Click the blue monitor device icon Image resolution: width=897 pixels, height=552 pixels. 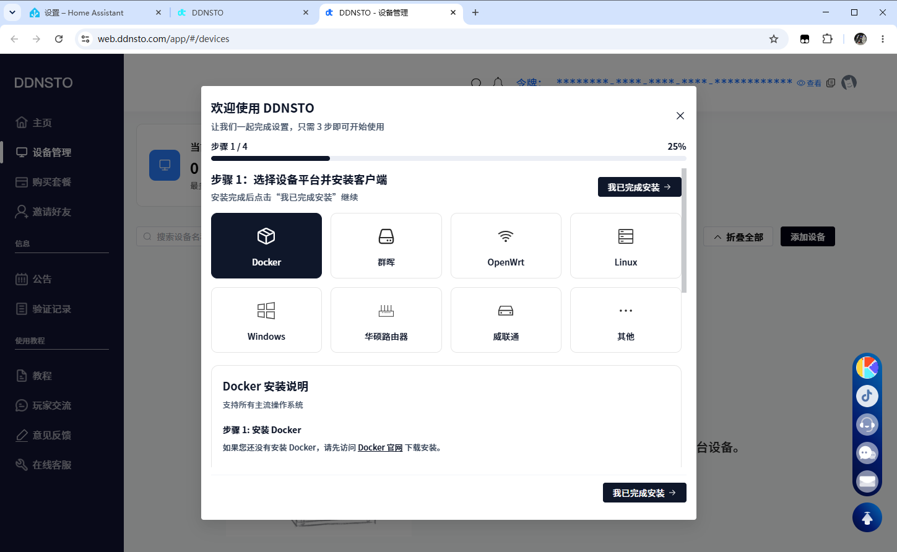165,165
